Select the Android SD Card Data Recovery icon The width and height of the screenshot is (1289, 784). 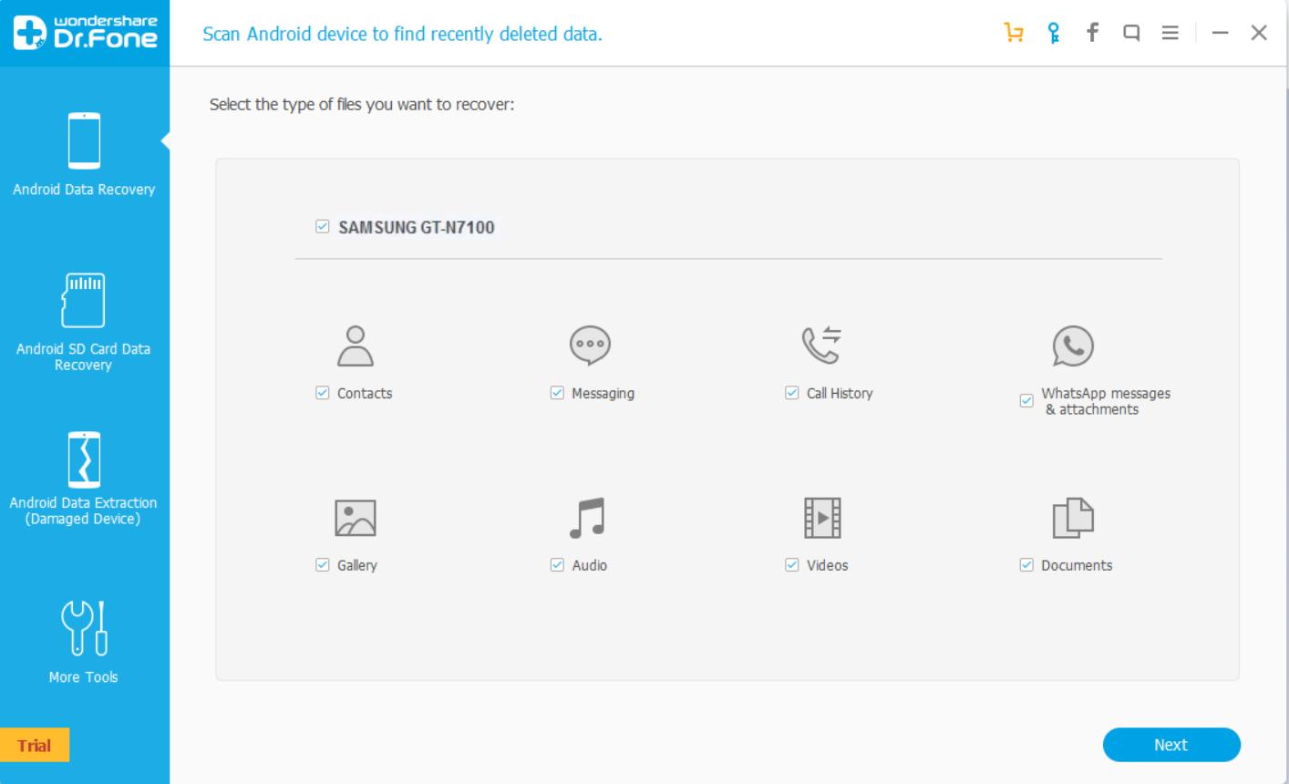point(83,300)
